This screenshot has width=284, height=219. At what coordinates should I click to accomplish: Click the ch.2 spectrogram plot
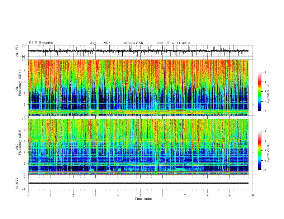click(138, 147)
